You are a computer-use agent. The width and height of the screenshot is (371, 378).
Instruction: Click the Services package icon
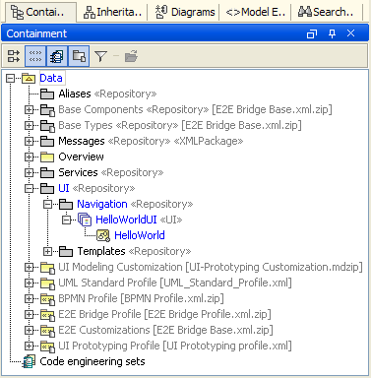(47, 173)
